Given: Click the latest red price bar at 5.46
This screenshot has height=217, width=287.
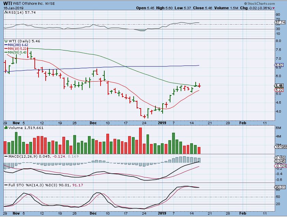Looking at the screenshot, I should (199, 85).
